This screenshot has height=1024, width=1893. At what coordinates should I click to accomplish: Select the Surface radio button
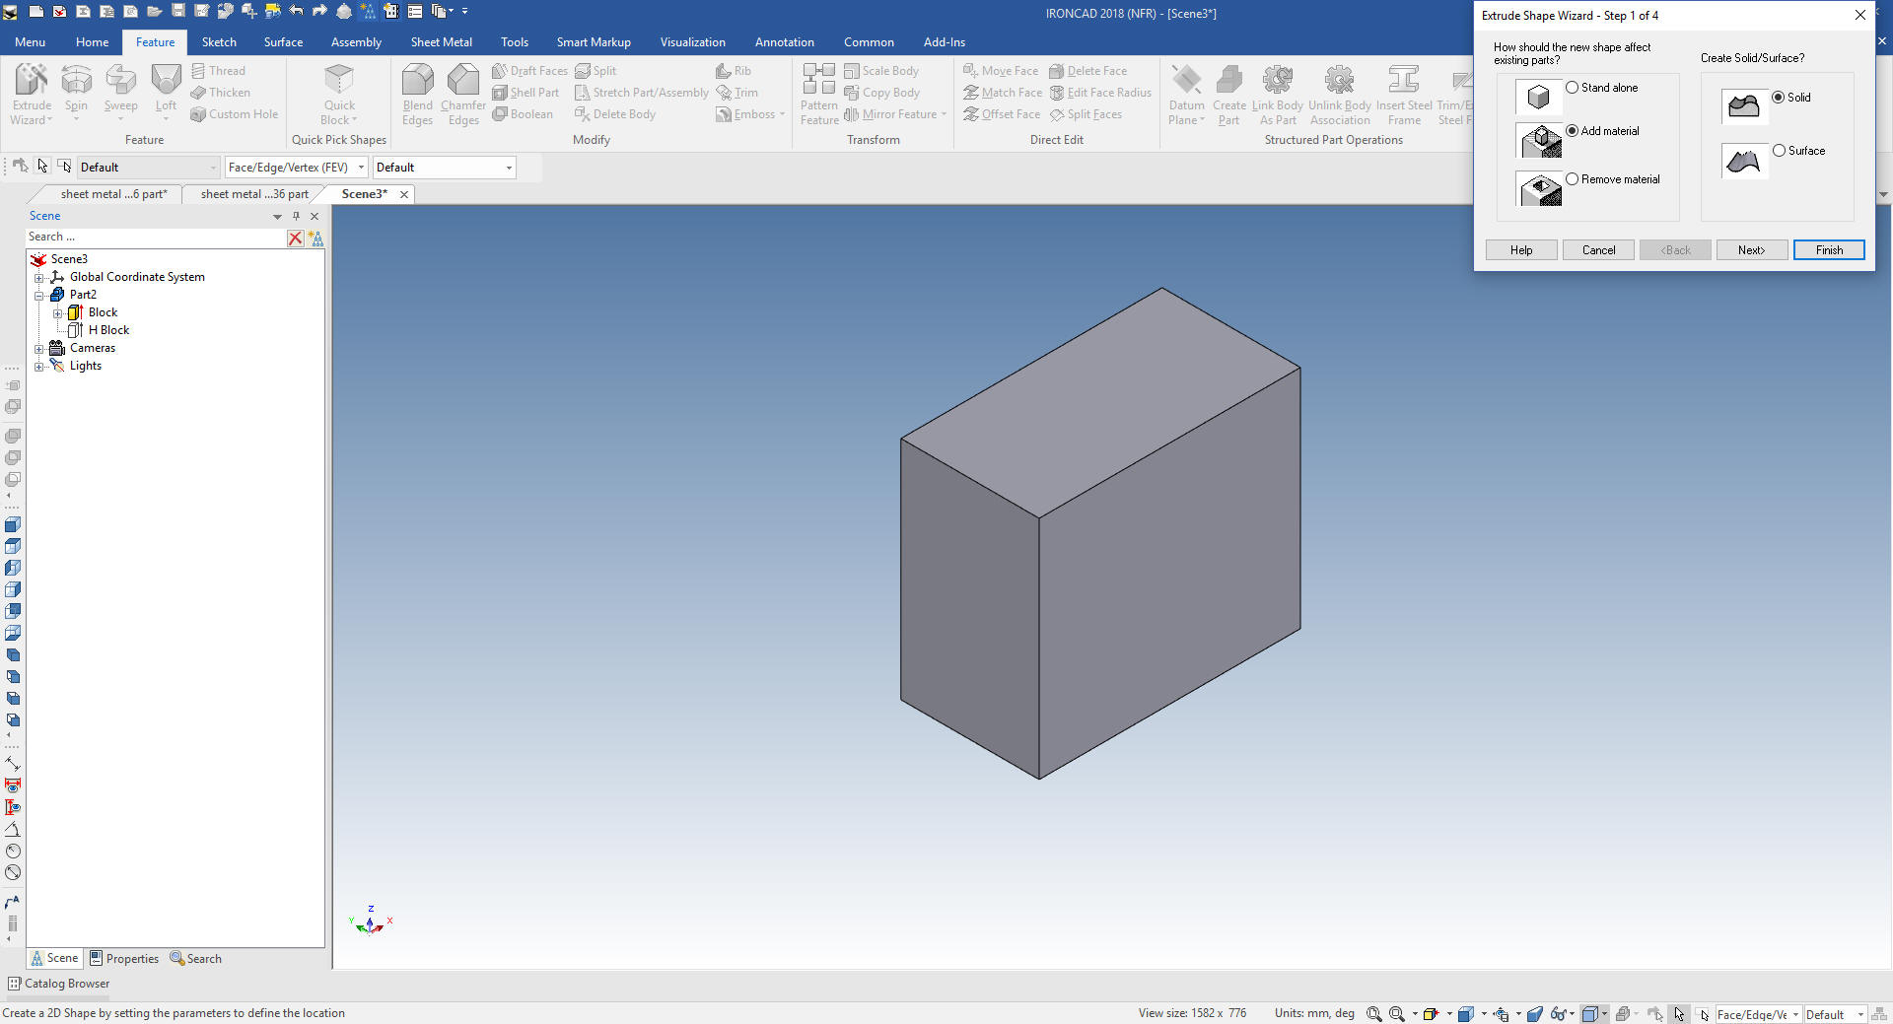tap(1780, 151)
